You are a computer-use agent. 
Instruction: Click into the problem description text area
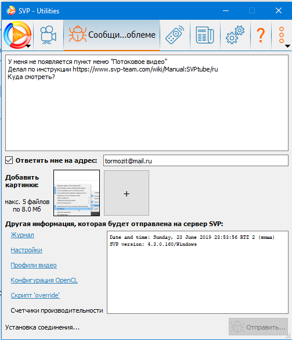(x=147, y=103)
